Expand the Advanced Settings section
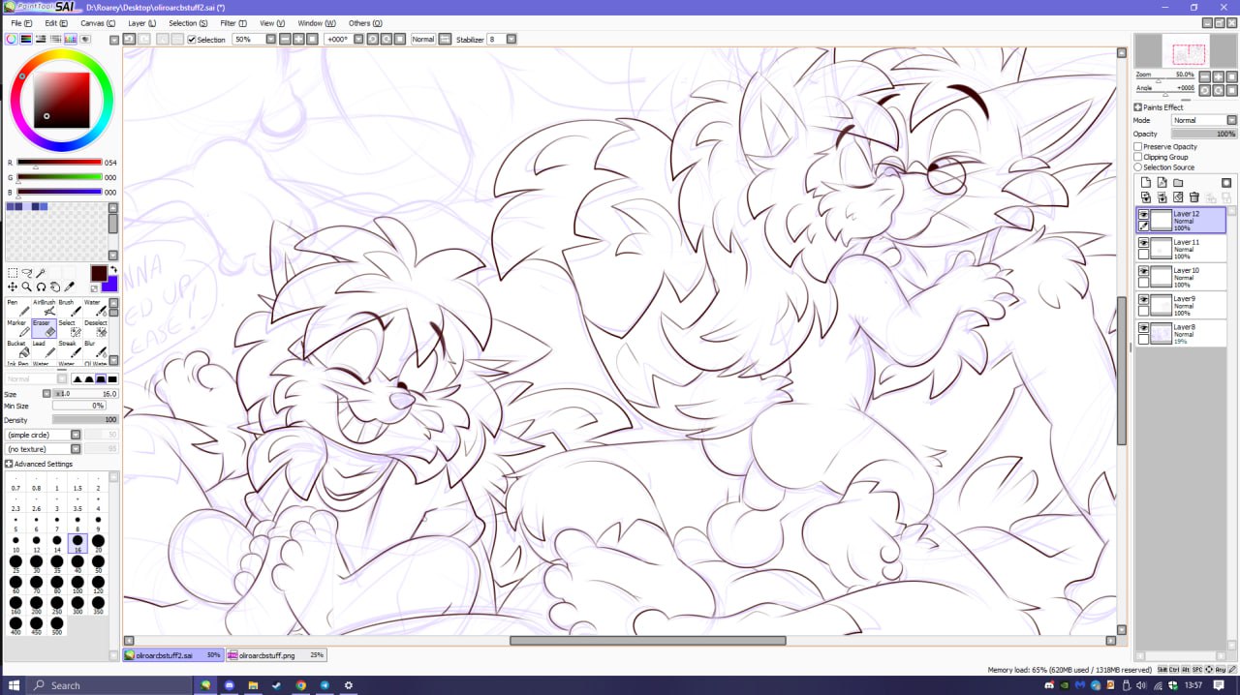This screenshot has height=695, width=1240. point(9,465)
